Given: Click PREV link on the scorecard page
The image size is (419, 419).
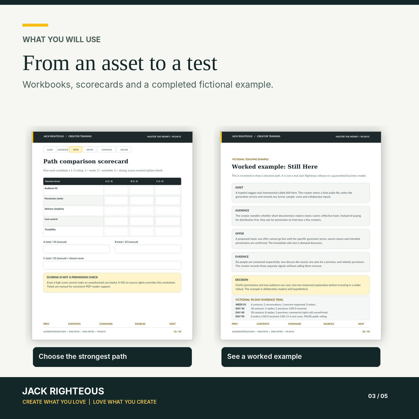Looking at the screenshot, I should pyautogui.click(x=46, y=324).
